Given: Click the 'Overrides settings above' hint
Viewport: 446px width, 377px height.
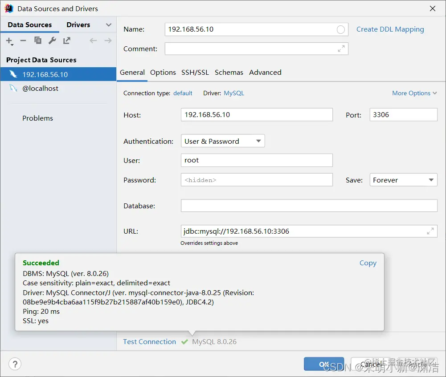Looking at the screenshot, I should [x=209, y=243].
